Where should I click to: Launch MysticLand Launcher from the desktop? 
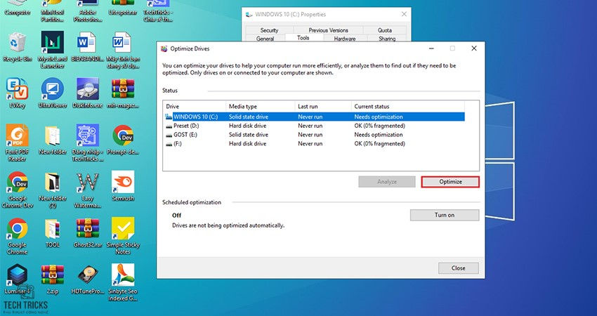[x=53, y=50]
